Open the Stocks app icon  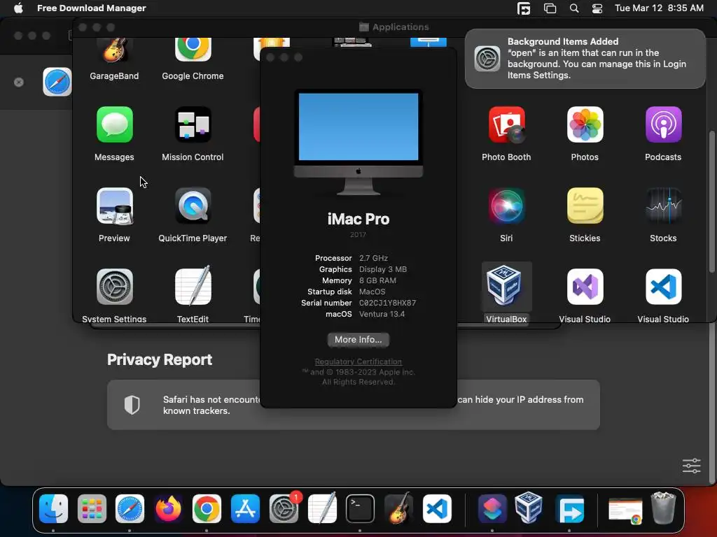pyautogui.click(x=664, y=206)
